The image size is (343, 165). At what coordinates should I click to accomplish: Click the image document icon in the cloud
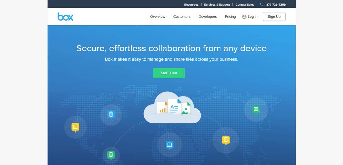(x=186, y=108)
